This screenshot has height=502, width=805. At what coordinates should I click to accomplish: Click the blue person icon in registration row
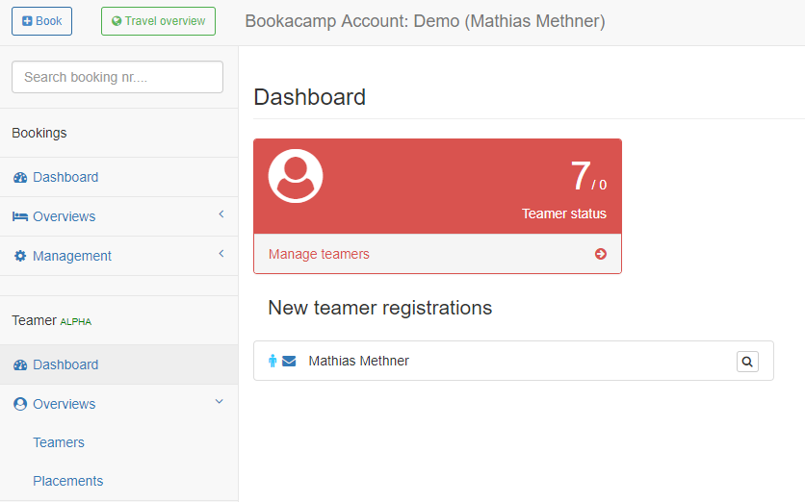click(x=273, y=361)
